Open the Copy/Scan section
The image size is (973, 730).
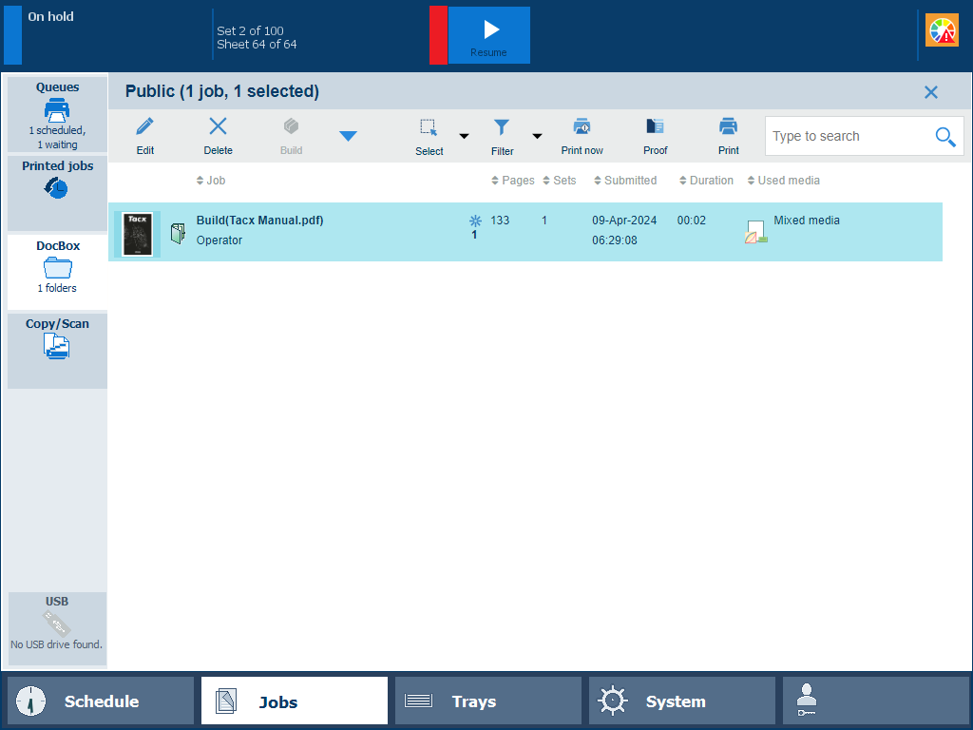[57, 339]
